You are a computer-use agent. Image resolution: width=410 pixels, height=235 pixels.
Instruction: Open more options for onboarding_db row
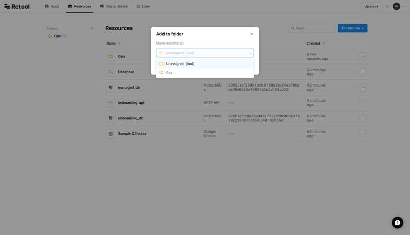point(363,118)
